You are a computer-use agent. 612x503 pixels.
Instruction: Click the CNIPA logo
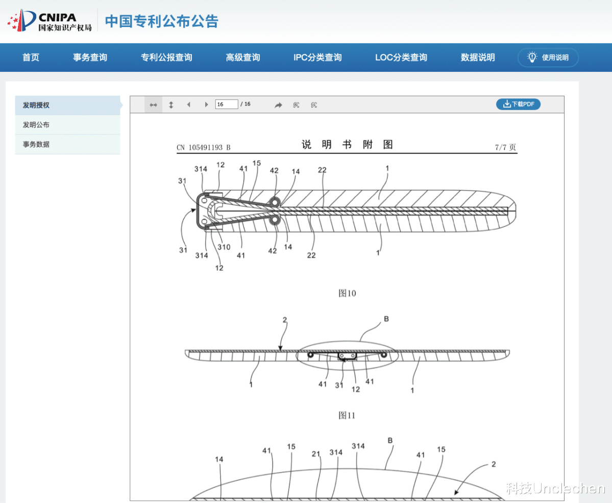(50, 21)
